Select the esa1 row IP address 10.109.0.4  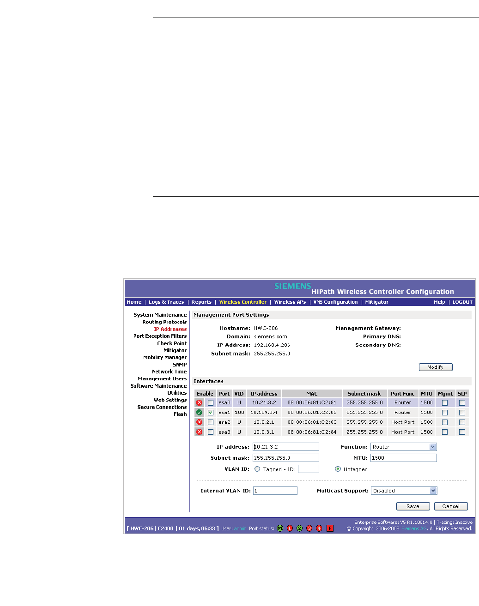264,412
